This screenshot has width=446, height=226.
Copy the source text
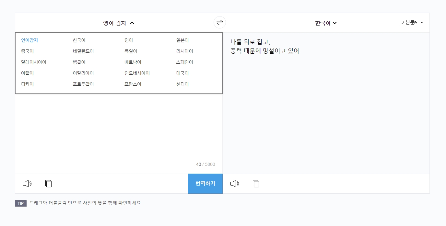tap(48, 184)
